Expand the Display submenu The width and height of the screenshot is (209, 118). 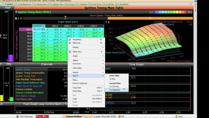coord(86,47)
